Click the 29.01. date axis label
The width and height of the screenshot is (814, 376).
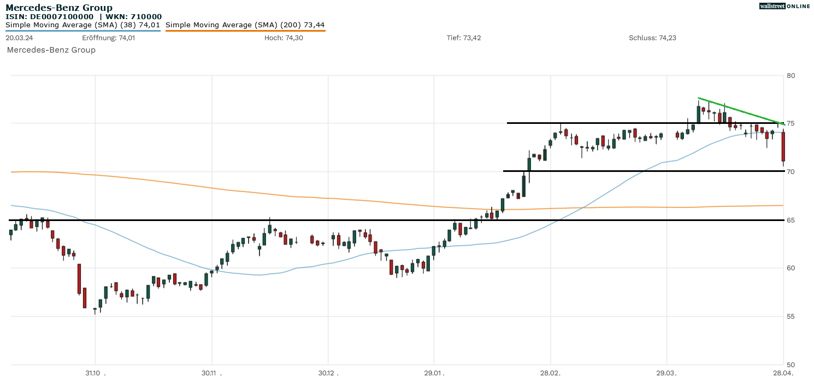coord(434,373)
